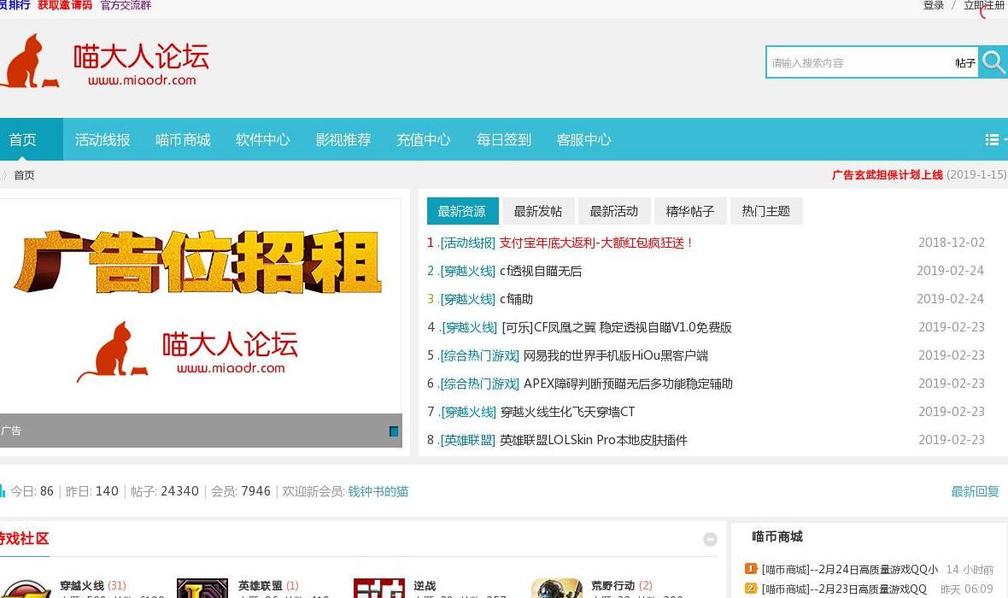Click [活动线报] category tag in row 1
Viewport: 1008px width, 598px height.
467,243
